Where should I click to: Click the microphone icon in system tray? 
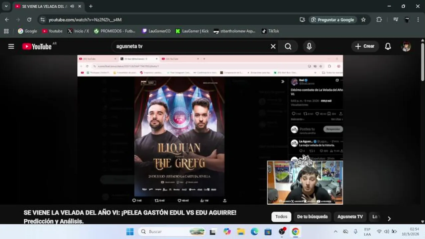[355, 232]
